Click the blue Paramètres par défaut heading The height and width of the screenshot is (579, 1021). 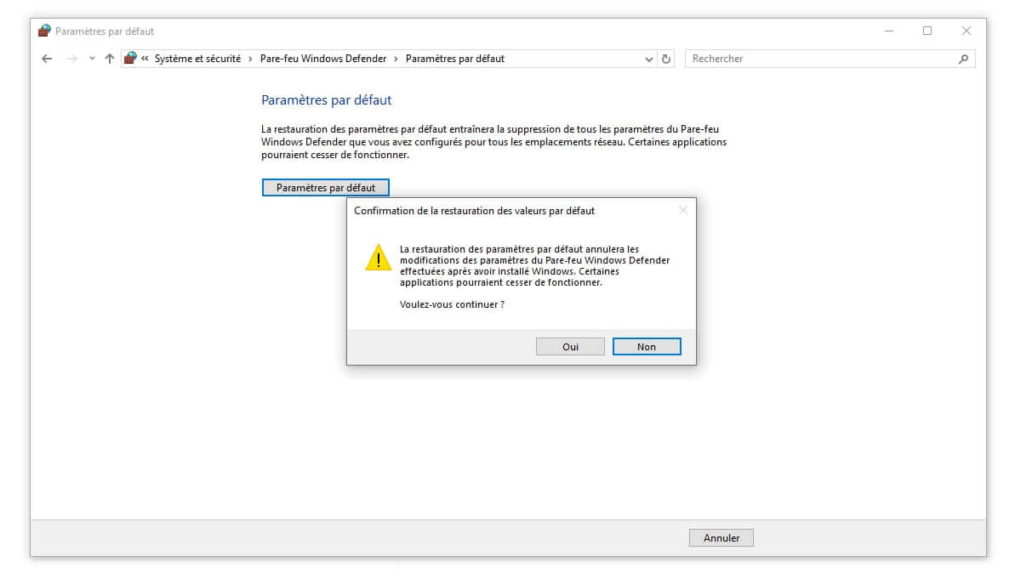point(327,100)
